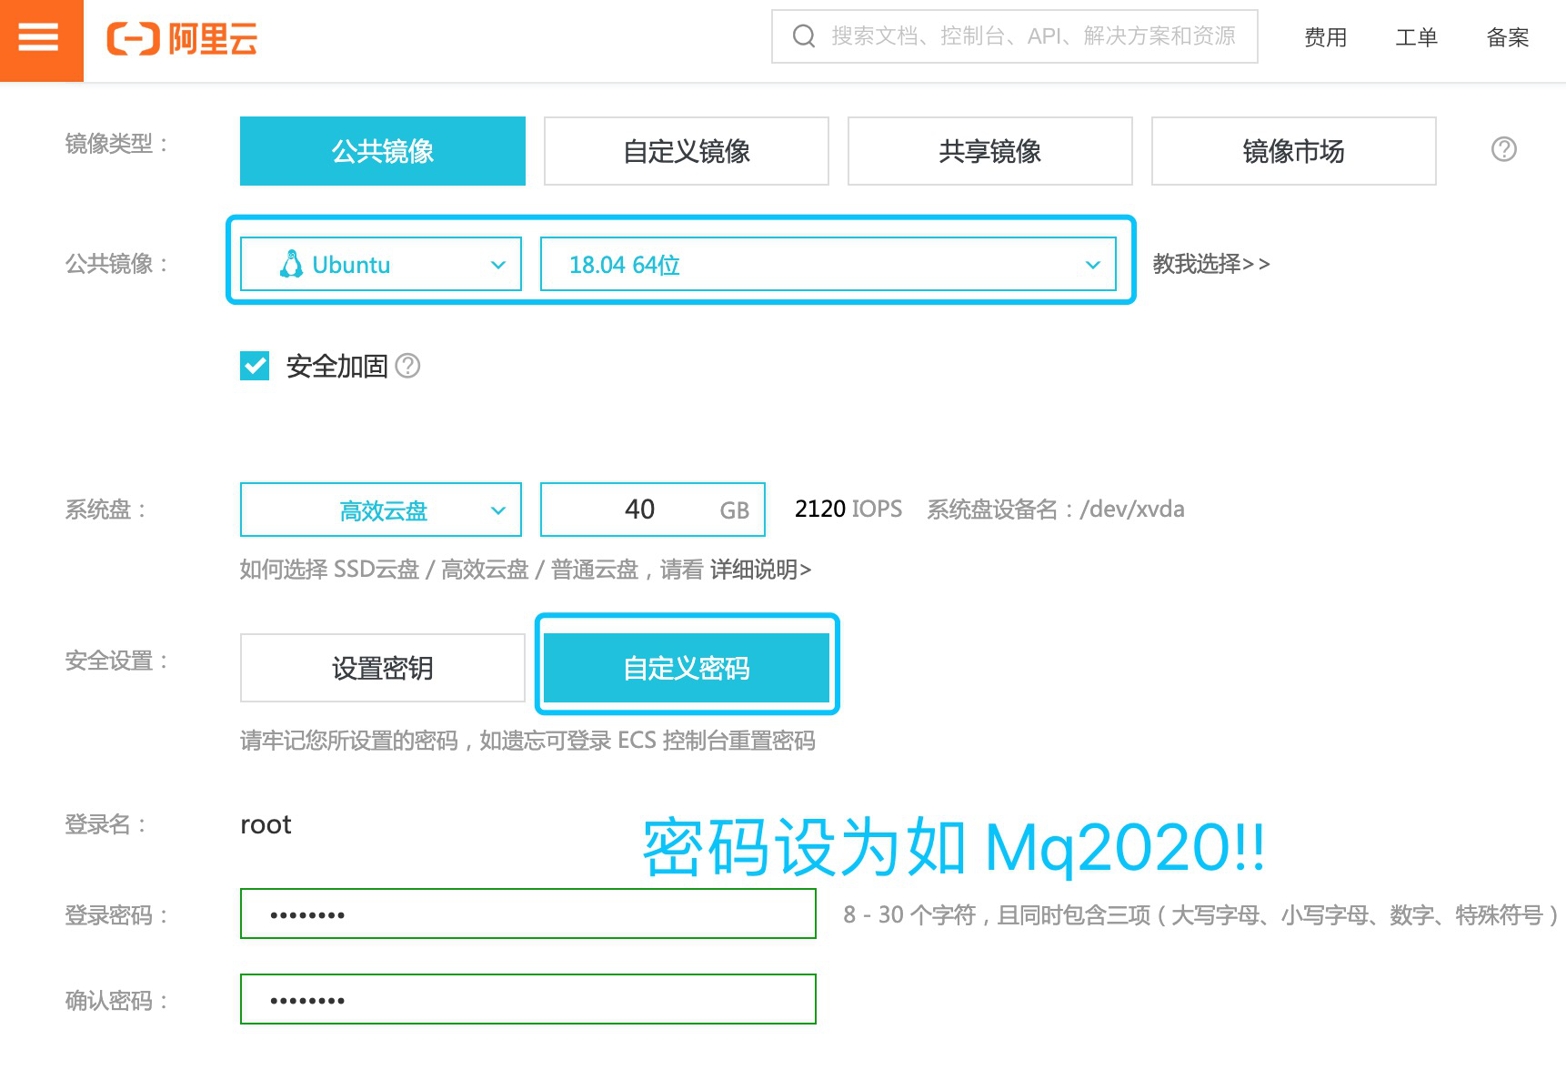1566x1070 pixels.
Task: Click the Ubuntu penguin icon
Action: point(292,264)
